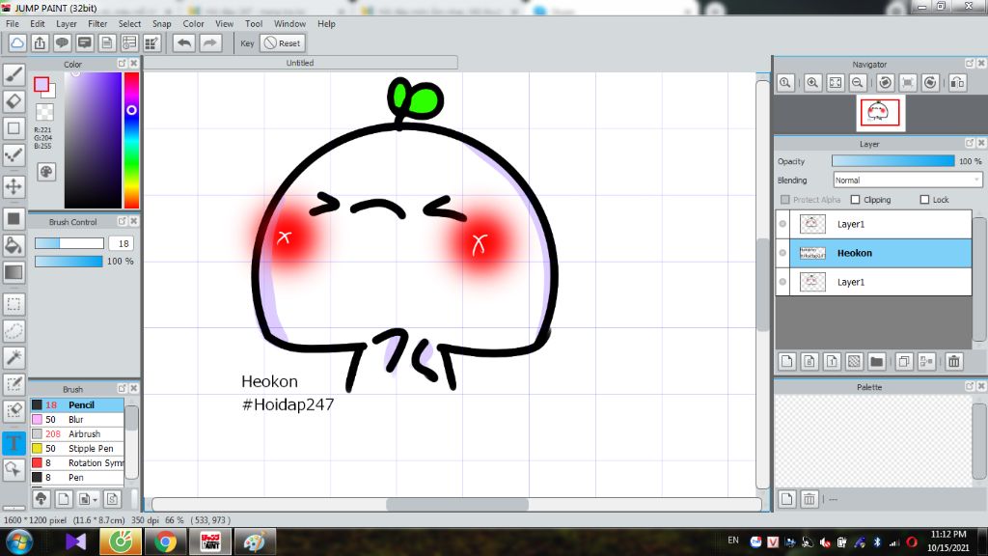Click the Untitled document tab
988x556 pixels.
click(300, 63)
